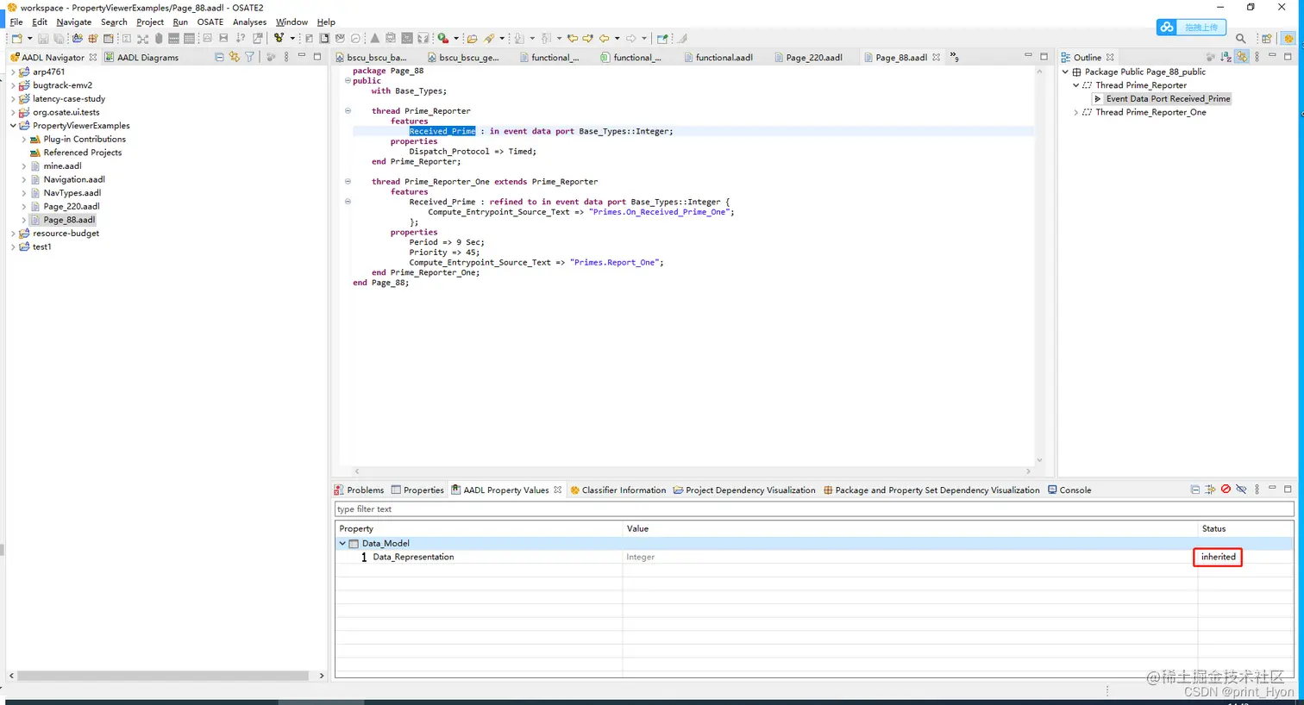Select the AADL perspective button
The width and height of the screenshot is (1304, 705).
click(x=1288, y=39)
